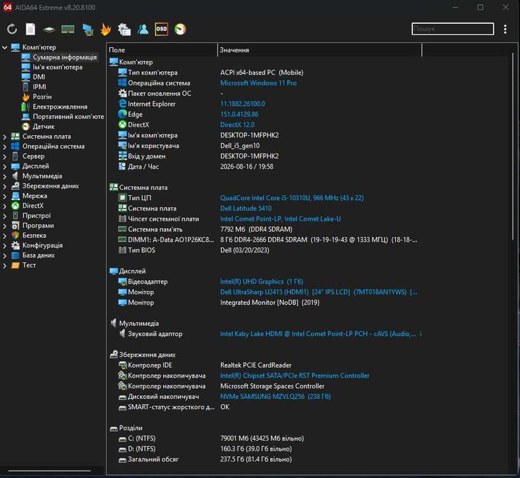Open Intel Comet Point-LP chipset link
This screenshot has width=520, height=478.
click(x=280, y=219)
